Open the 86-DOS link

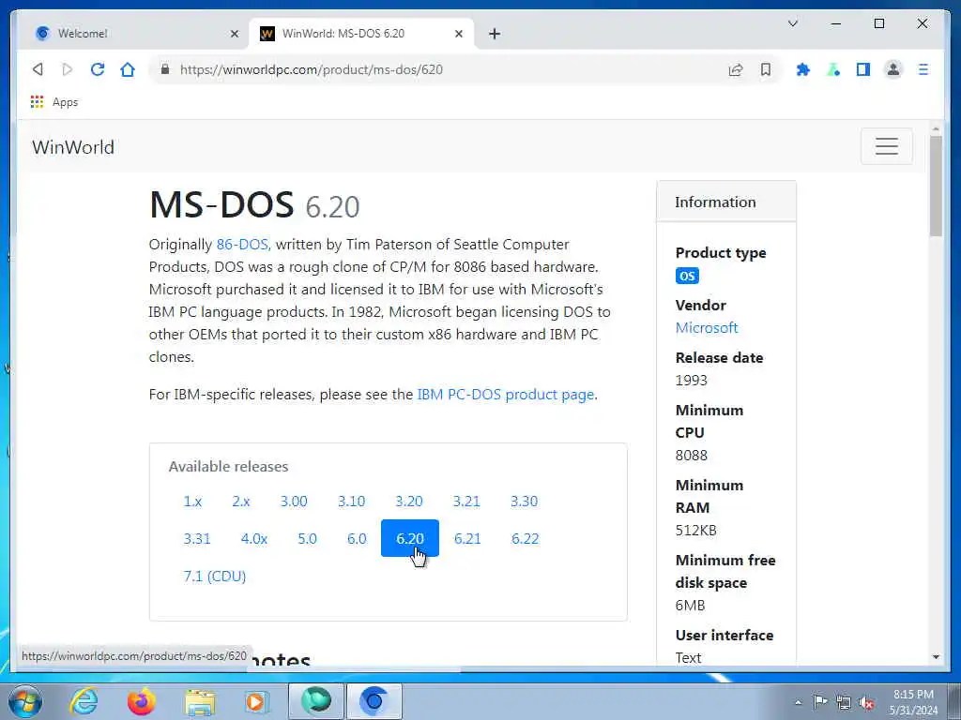click(243, 245)
